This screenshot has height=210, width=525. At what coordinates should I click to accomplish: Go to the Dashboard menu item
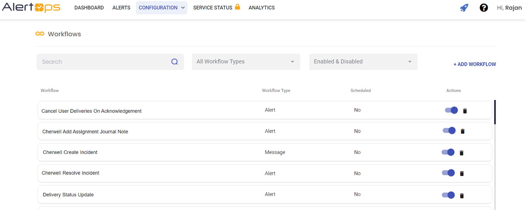[89, 8]
